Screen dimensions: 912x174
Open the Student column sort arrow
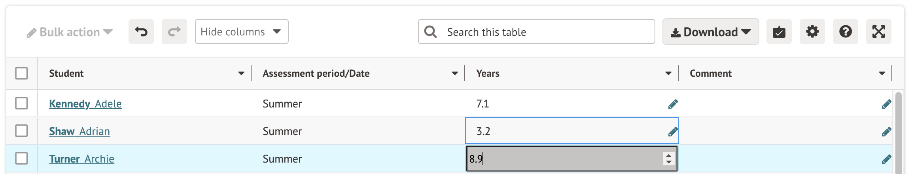(x=241, y=74)
